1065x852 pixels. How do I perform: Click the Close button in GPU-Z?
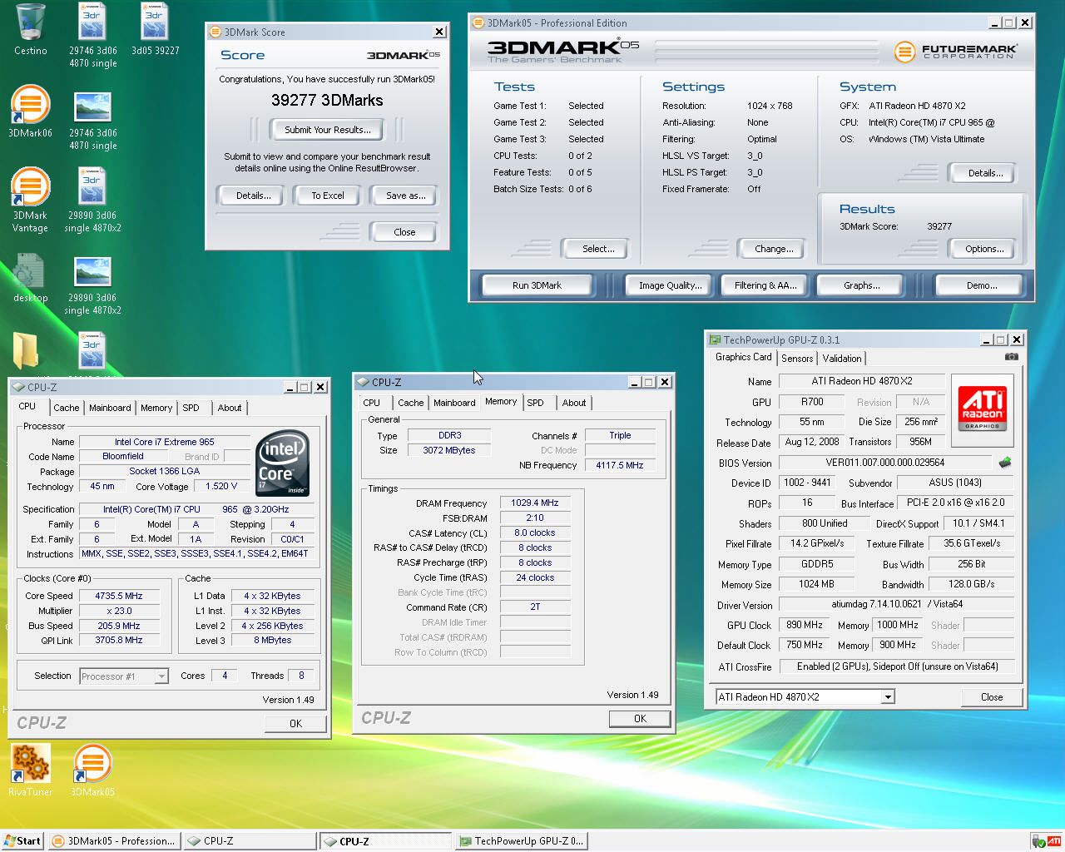pyautogui.click(x=992, y=697)
